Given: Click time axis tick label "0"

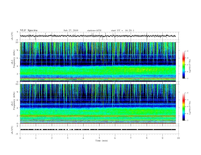Looking at the screenshot, I should pos(20,138).
